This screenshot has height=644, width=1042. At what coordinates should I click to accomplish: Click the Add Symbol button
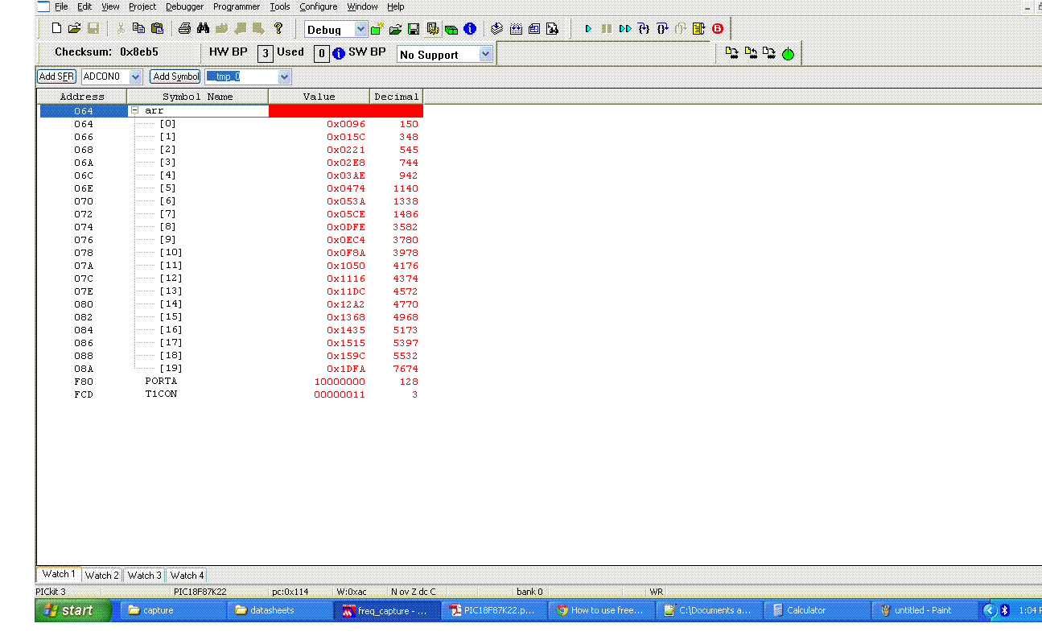tap(175, 76)
